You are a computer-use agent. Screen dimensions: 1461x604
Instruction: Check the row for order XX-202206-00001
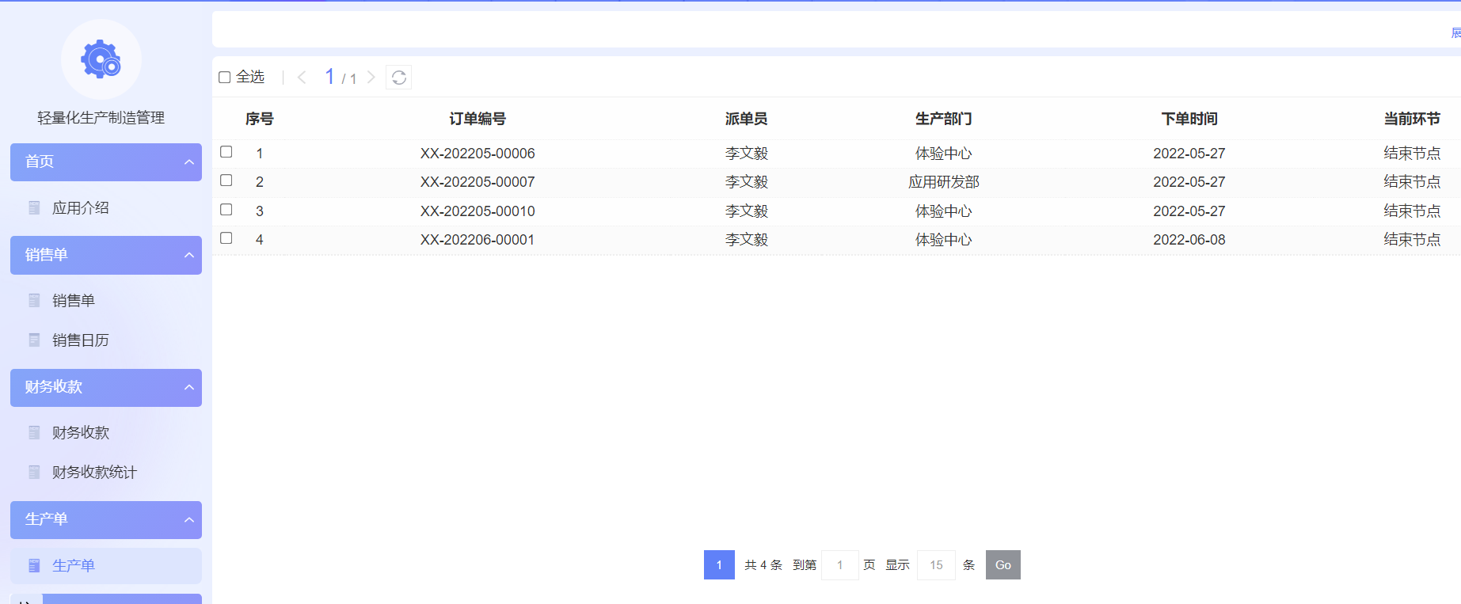pos(226,238)
